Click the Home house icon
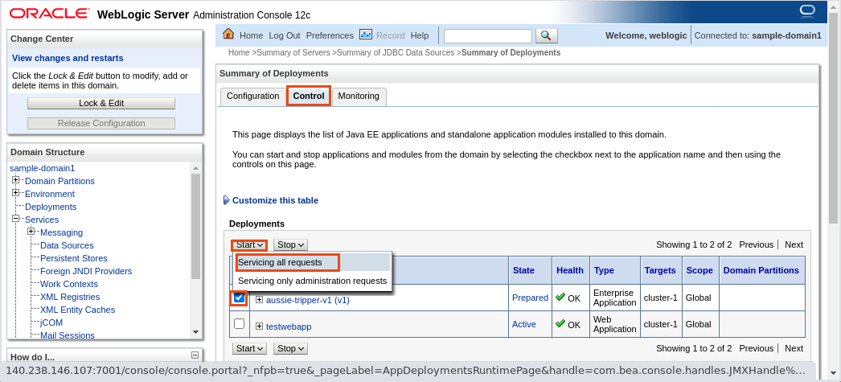 pos(228,35)
